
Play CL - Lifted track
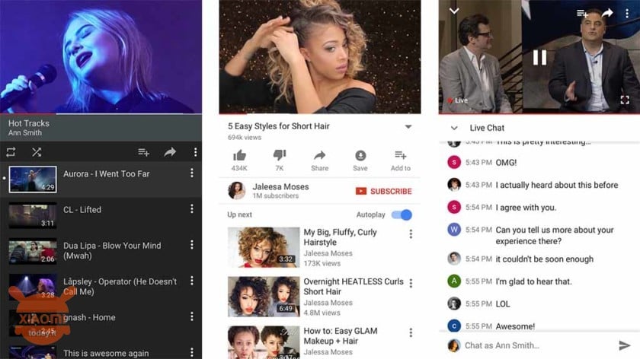coord(101,215)
